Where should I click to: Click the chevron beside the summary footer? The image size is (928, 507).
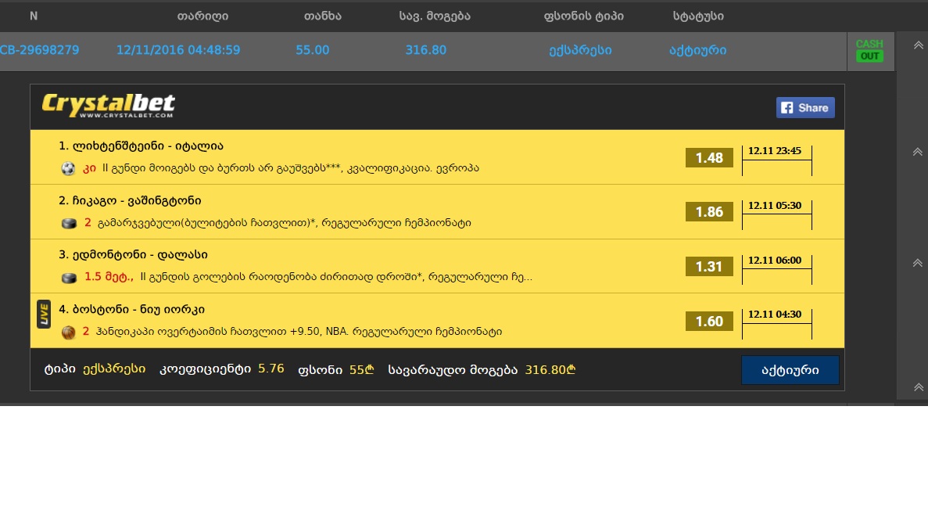click(x=918, y=387)
